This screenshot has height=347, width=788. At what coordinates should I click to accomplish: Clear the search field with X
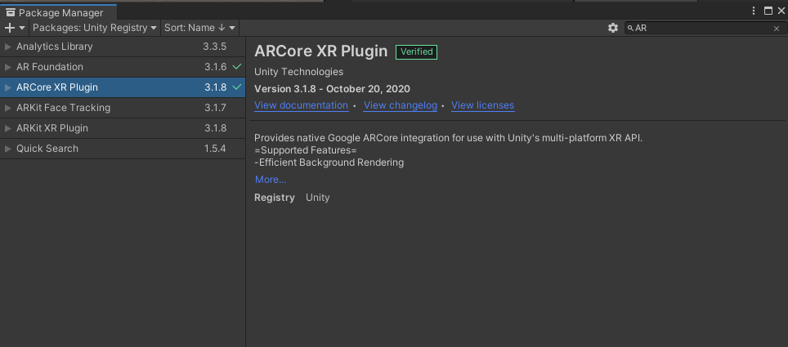[x=776, y=29]
